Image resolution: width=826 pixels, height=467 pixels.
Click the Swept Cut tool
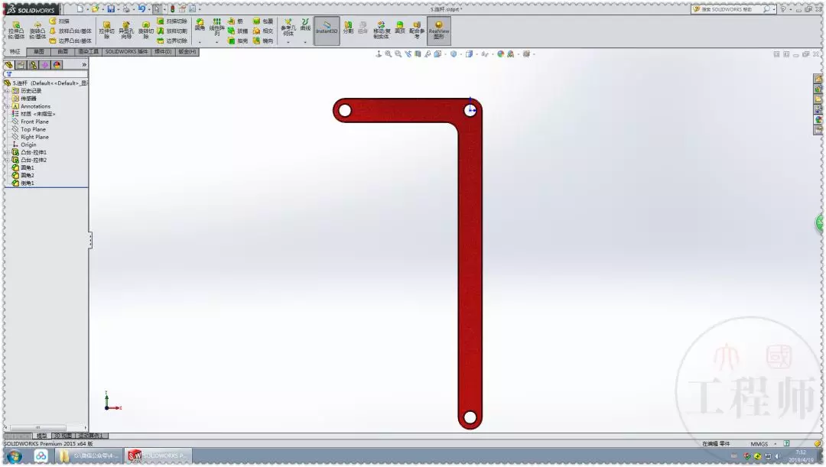(x=172, y=21)
